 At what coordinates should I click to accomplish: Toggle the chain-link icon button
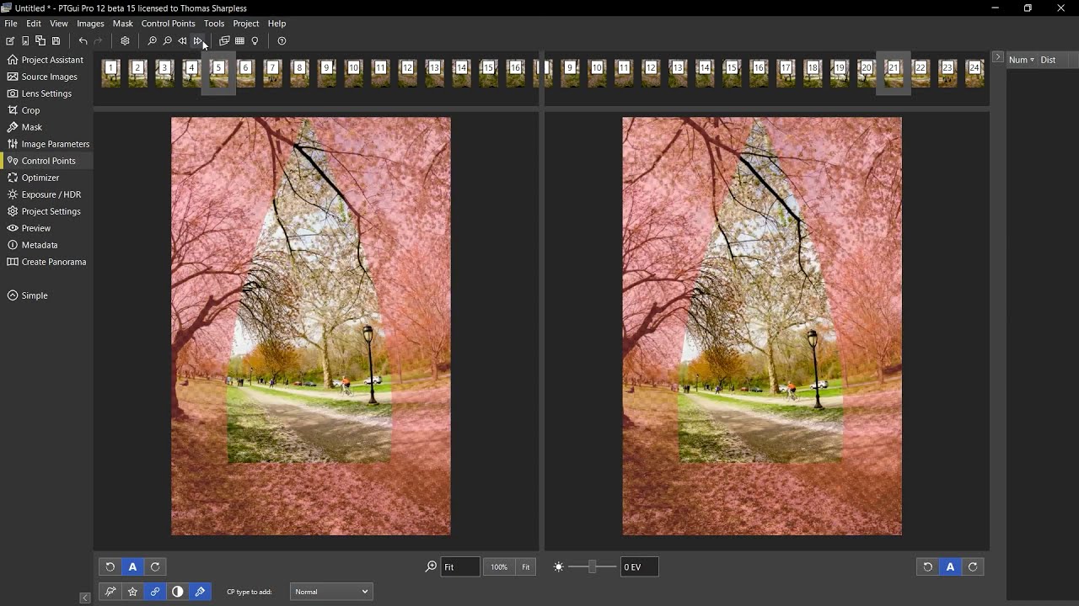(x=155, y=592)
